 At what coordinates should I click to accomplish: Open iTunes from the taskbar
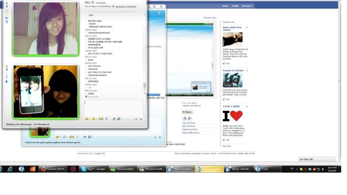pyautogui.click(x=262, y=169)
